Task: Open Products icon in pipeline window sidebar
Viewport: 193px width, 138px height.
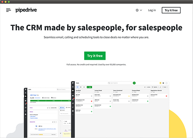Action: [x=73, y=111]
